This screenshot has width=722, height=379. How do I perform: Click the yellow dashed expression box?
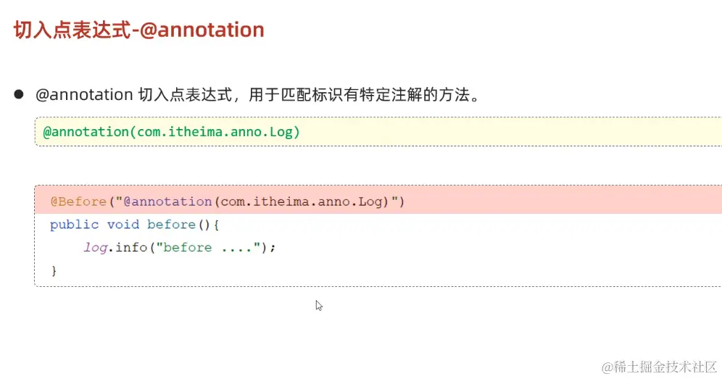(378, 132)
